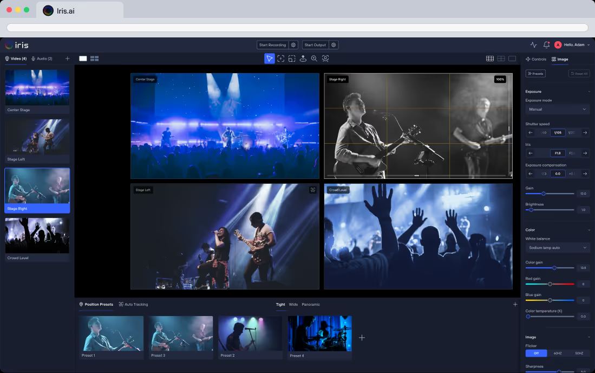Open Position Presets tab
This screenshot has width=595, height=373.
(x=96, y=304)
